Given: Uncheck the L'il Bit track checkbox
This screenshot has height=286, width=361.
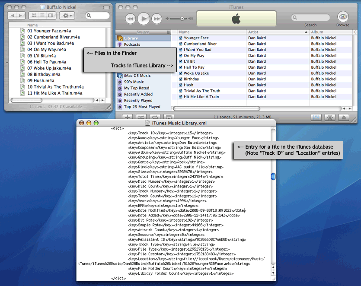Looking at the screenshot, I should [x=181, y=61].
